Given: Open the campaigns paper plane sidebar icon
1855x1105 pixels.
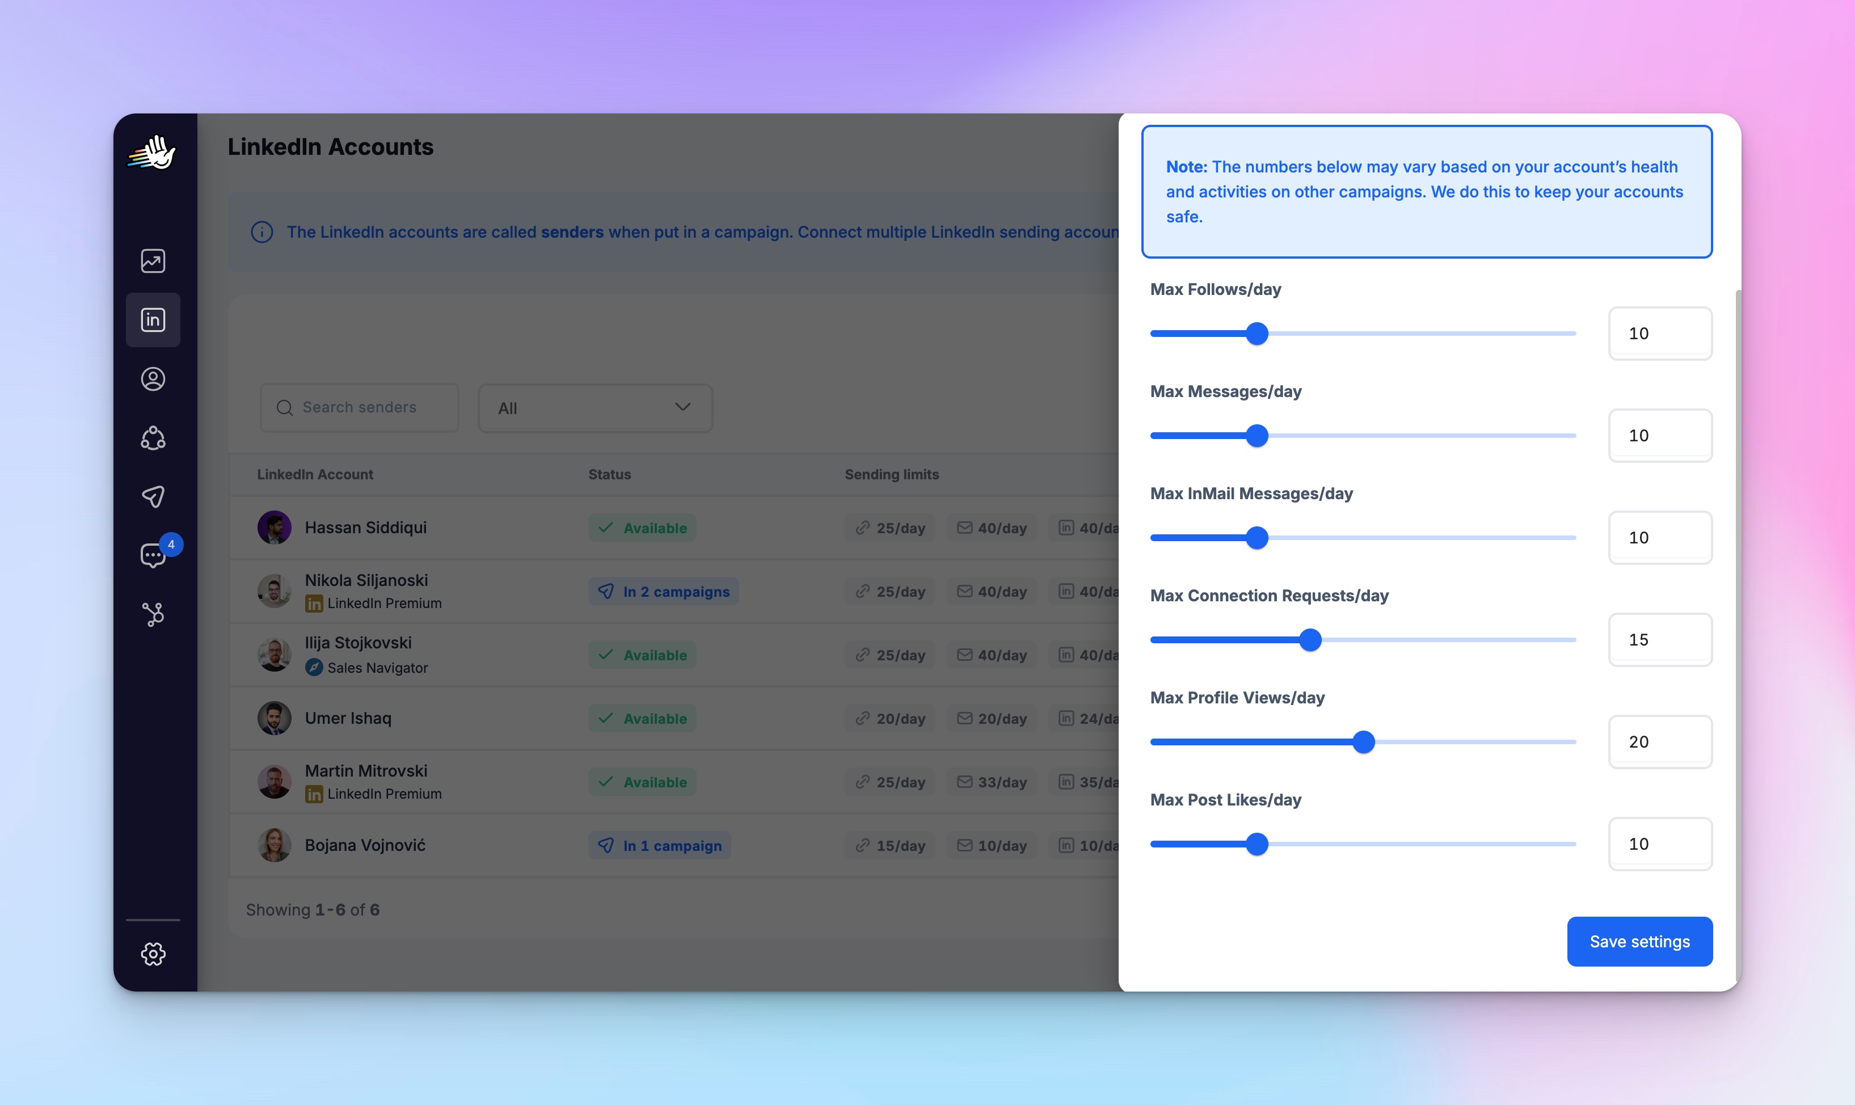Looking at the screenshot, I should click(x=153, y=497).
